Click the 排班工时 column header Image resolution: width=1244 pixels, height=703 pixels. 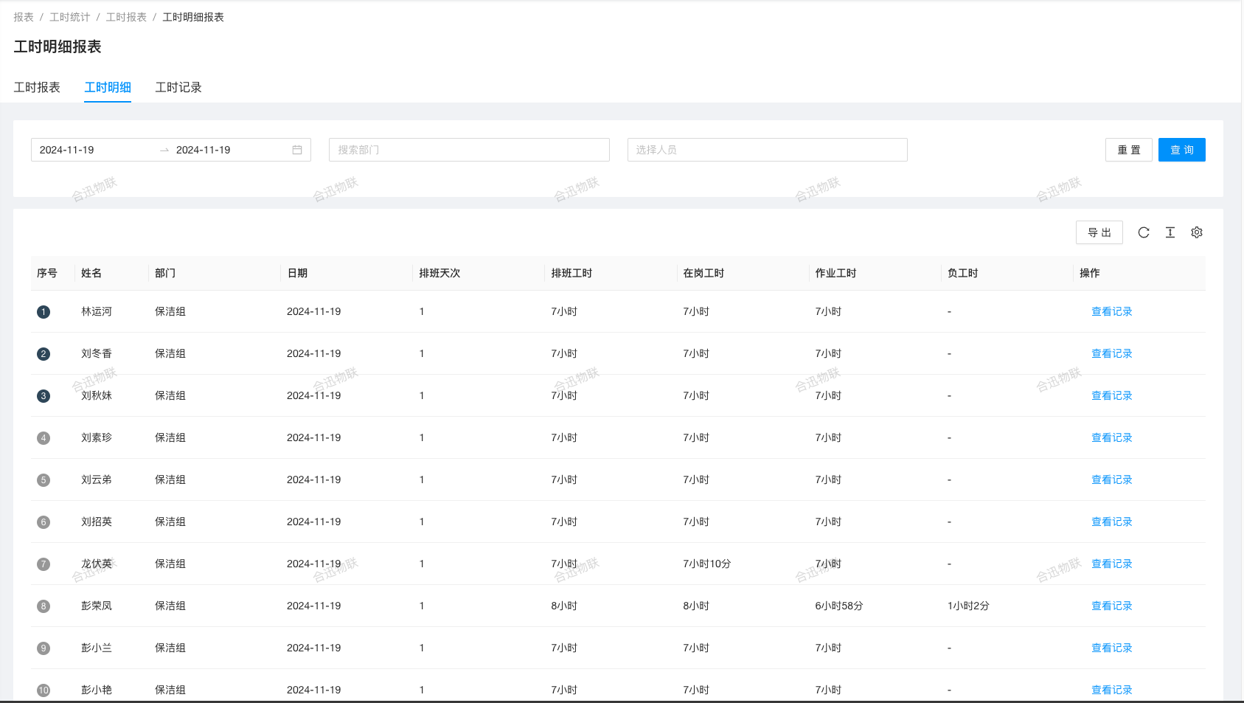click(571, 273)
